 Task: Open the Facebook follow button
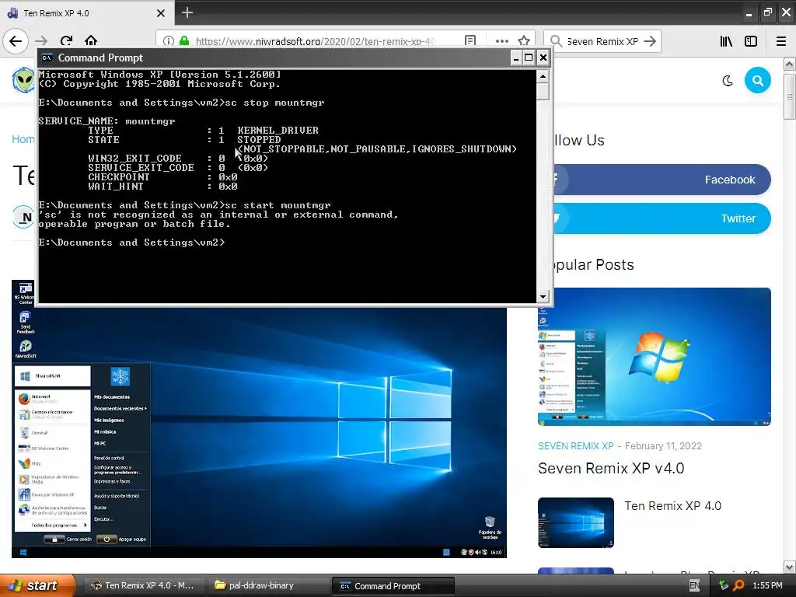click(x=662, y=180)
